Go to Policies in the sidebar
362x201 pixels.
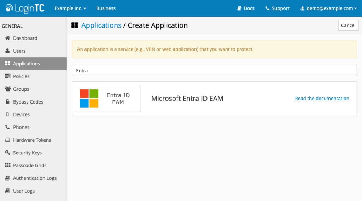click(34, 76)
